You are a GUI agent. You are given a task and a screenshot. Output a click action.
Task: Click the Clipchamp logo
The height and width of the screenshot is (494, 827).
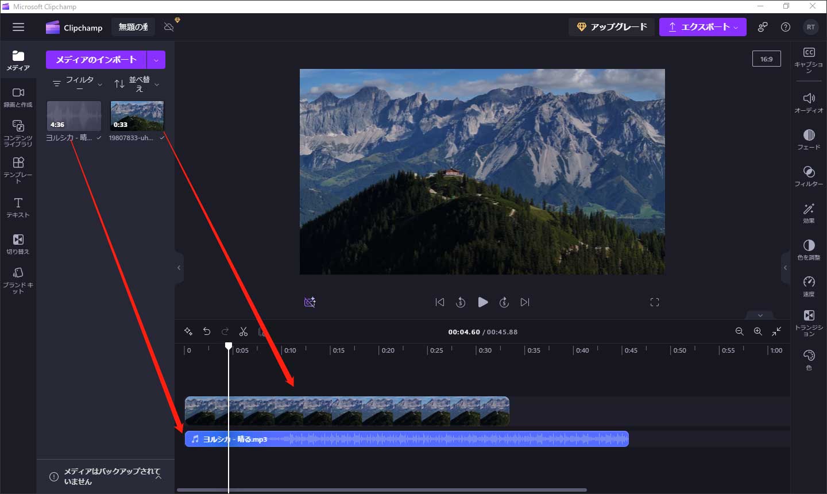(x=74, y=28)
